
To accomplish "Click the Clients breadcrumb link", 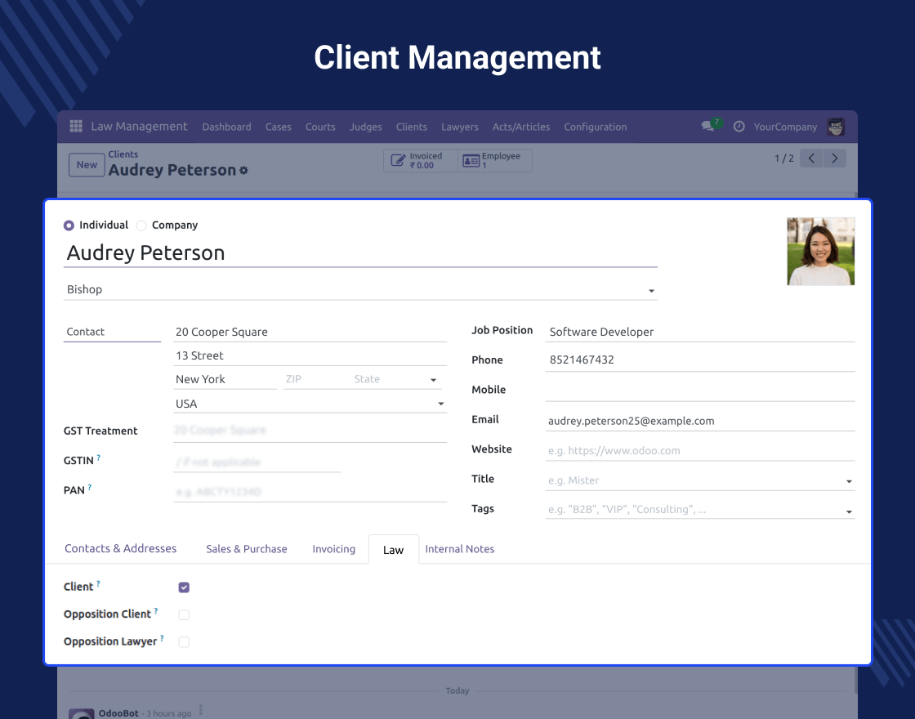I will pyautogui.click(x=123, y=154).
